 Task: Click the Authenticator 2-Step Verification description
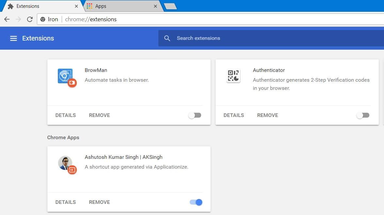click(x=311, y=84)
